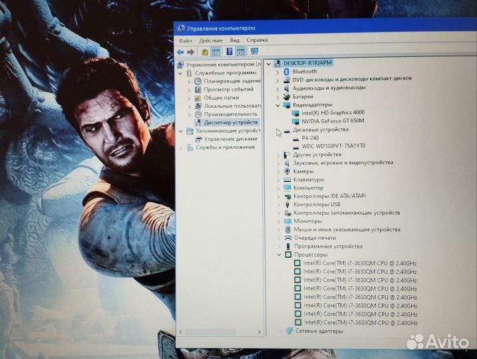Expand the Аудиовходы и аудиовыходы category

pos(277,89)
